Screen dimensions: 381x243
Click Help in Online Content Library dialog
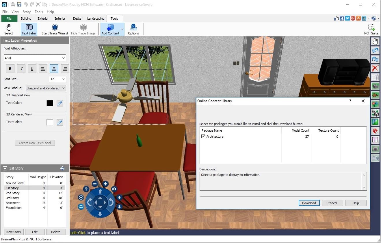[x=356, y=203]
